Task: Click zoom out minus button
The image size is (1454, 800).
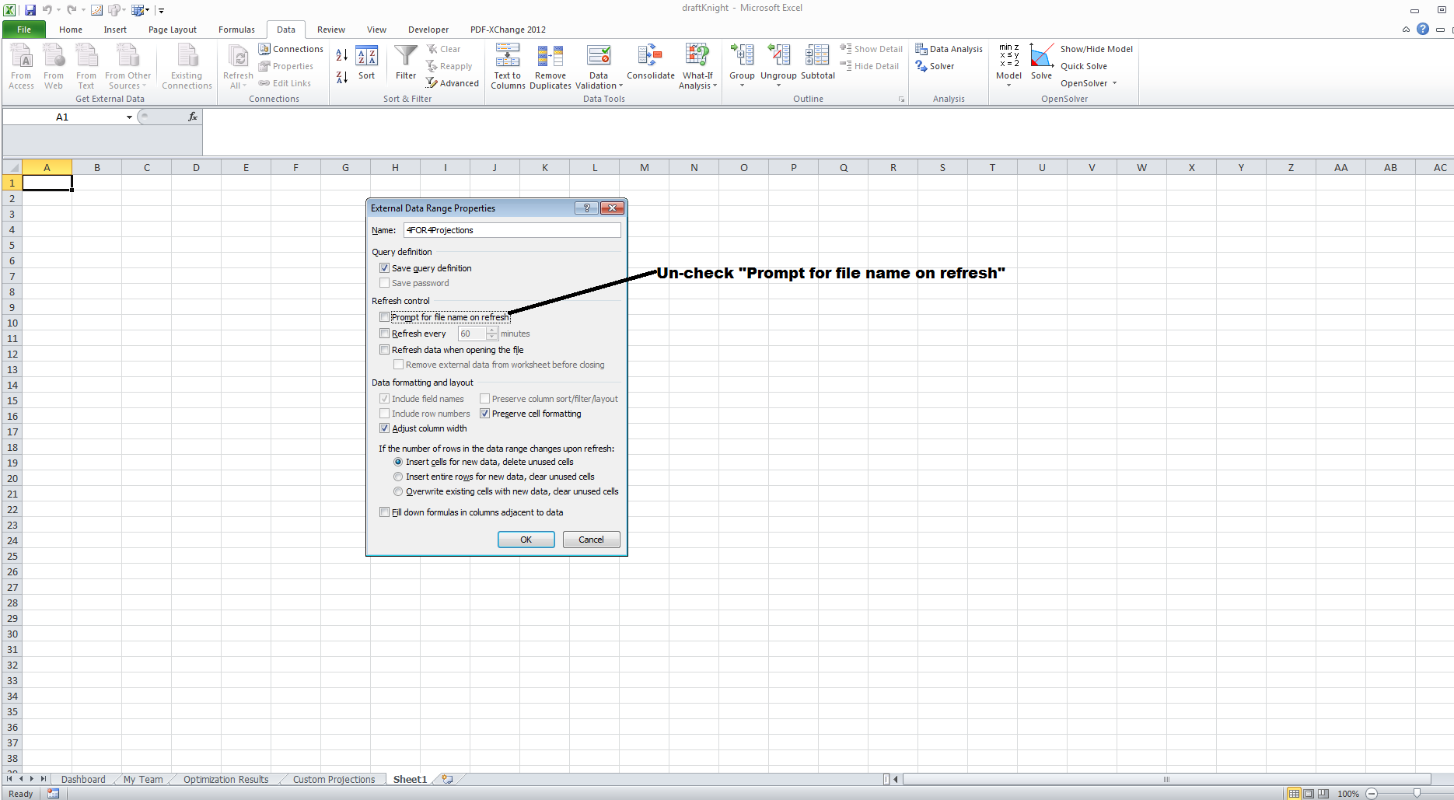Action: point(1372,794)
